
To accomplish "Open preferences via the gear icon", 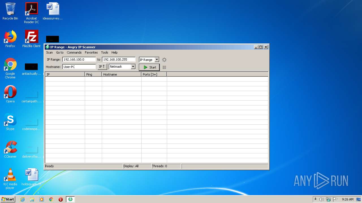I will pos(164,60).
